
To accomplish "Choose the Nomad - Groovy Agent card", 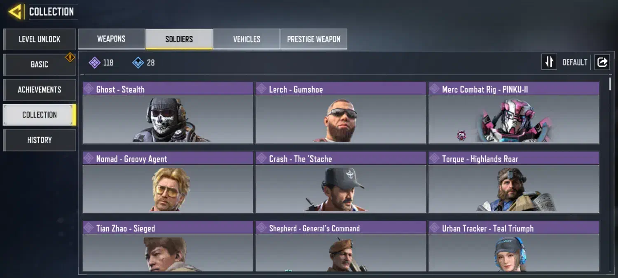I will tap(168, 182).
